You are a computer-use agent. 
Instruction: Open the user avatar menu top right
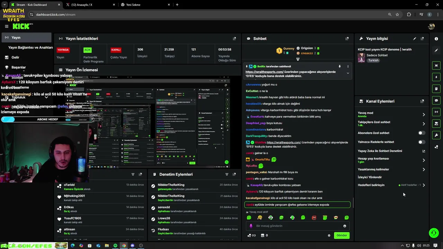click(431, 26)
